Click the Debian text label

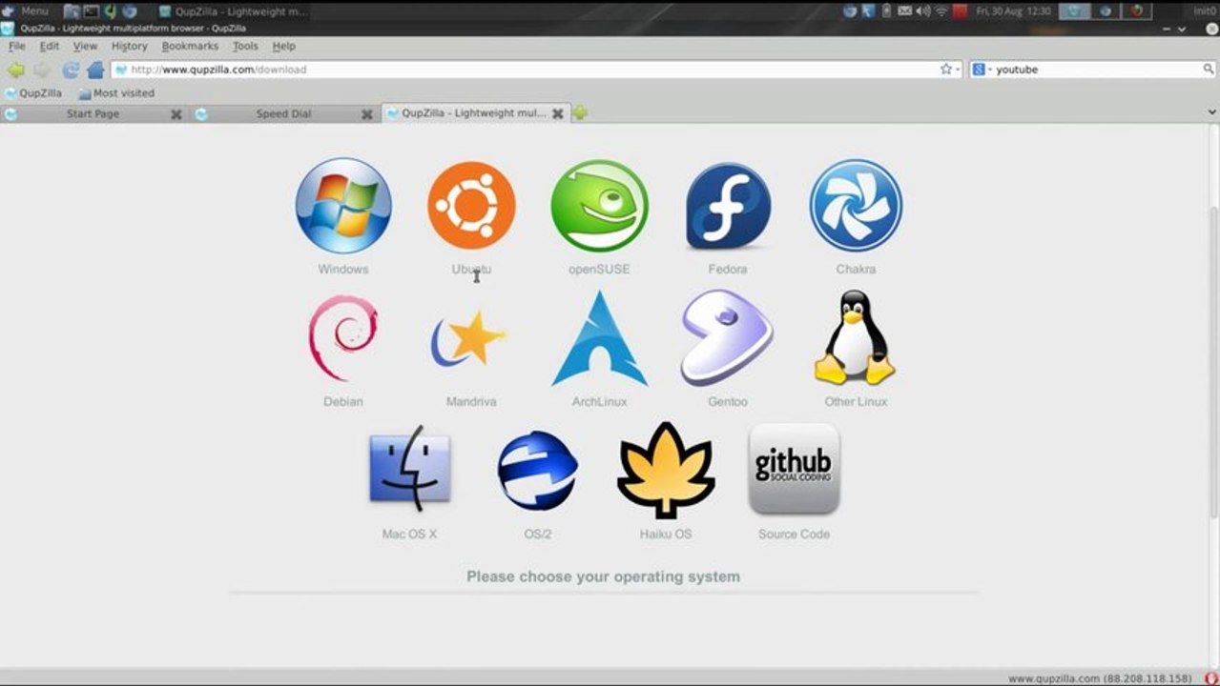pos(343,402)
